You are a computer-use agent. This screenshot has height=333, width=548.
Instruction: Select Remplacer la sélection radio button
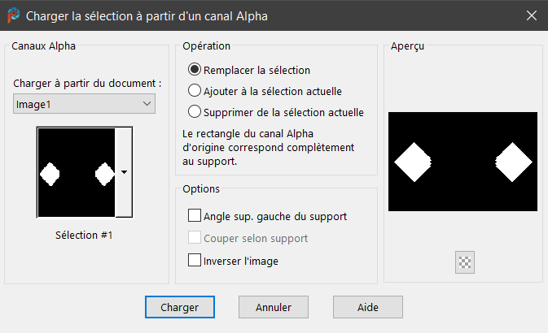[x=195, y=71]
